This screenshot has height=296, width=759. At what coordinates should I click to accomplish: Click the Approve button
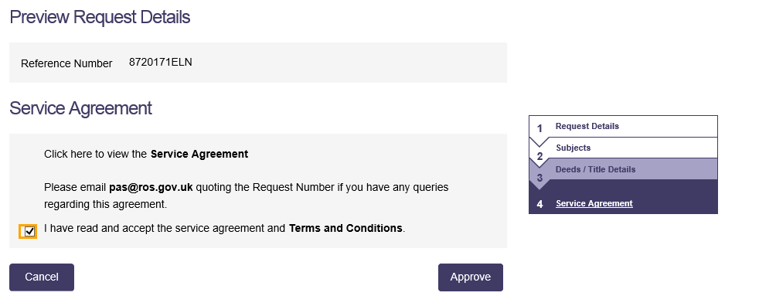click(471, 277)
